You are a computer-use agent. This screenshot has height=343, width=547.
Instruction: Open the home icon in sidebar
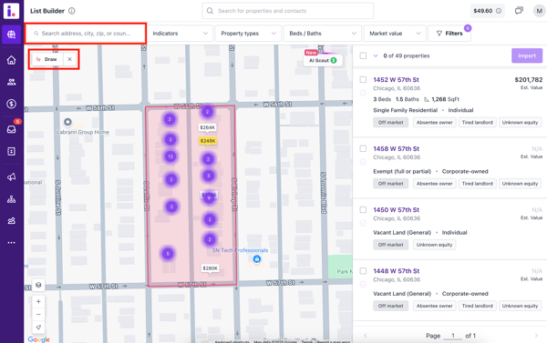pos(12,60)
